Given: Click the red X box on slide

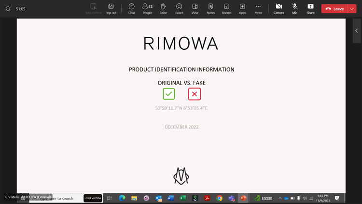Looking at the screenshot, I should point(195,94).
